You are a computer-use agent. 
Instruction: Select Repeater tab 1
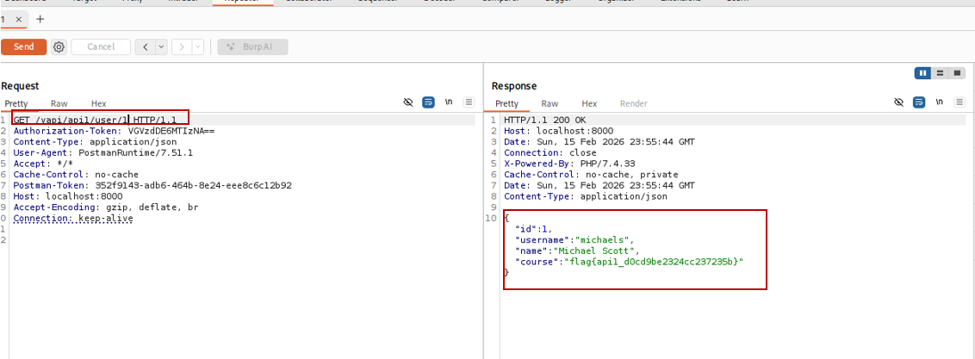[3, 19]
